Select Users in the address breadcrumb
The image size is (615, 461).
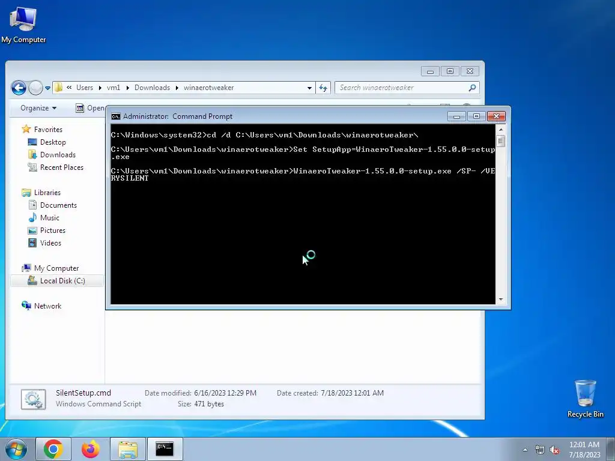(x=85, y=88)
